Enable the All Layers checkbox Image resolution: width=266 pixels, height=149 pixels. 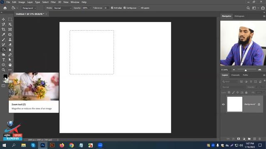(139, 8)
